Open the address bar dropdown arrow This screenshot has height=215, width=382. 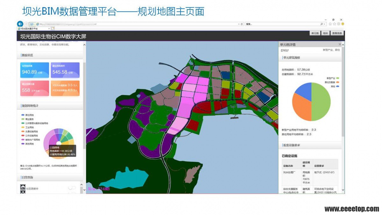(239, 24)
